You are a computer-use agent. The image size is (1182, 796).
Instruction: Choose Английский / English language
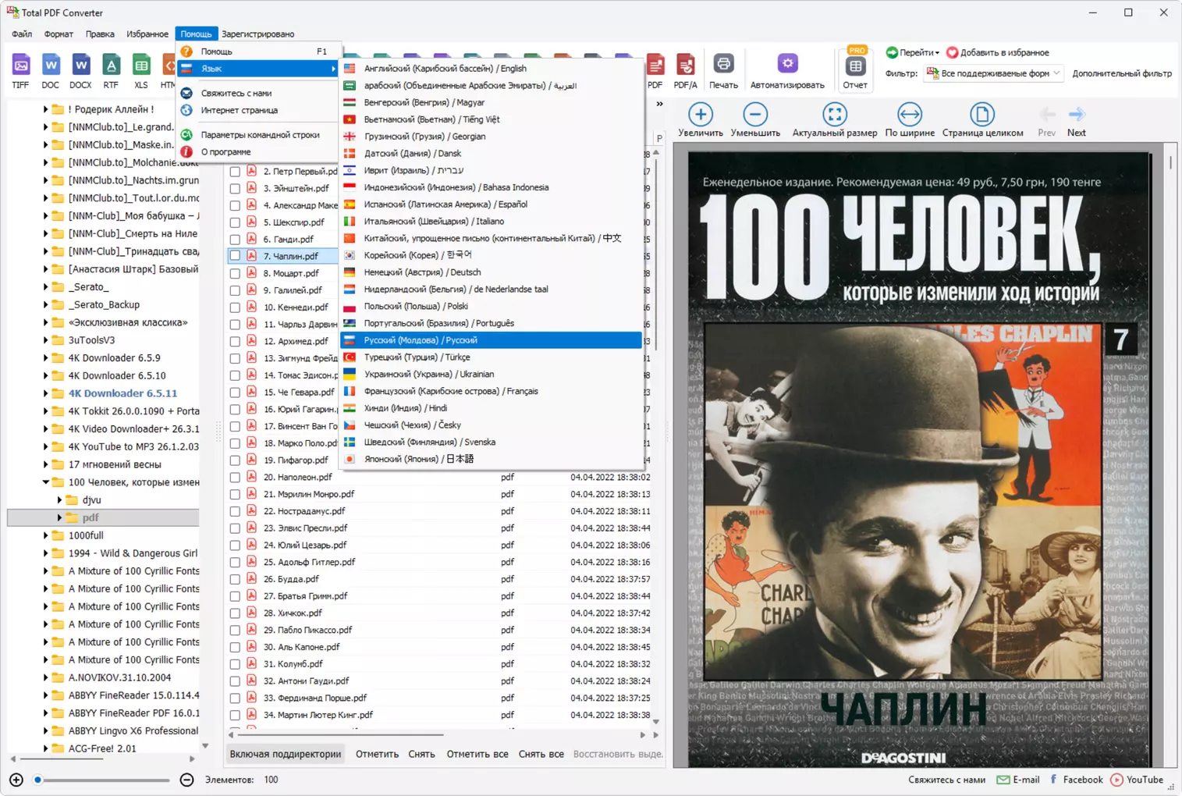click(x=491, y=69)
